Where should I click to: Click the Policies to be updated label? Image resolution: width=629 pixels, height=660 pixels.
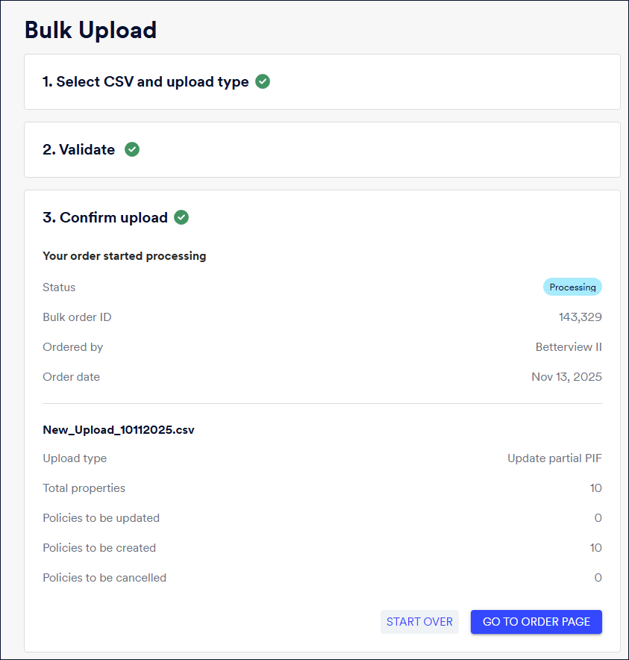pyautogui.click(x=101, y=518)
